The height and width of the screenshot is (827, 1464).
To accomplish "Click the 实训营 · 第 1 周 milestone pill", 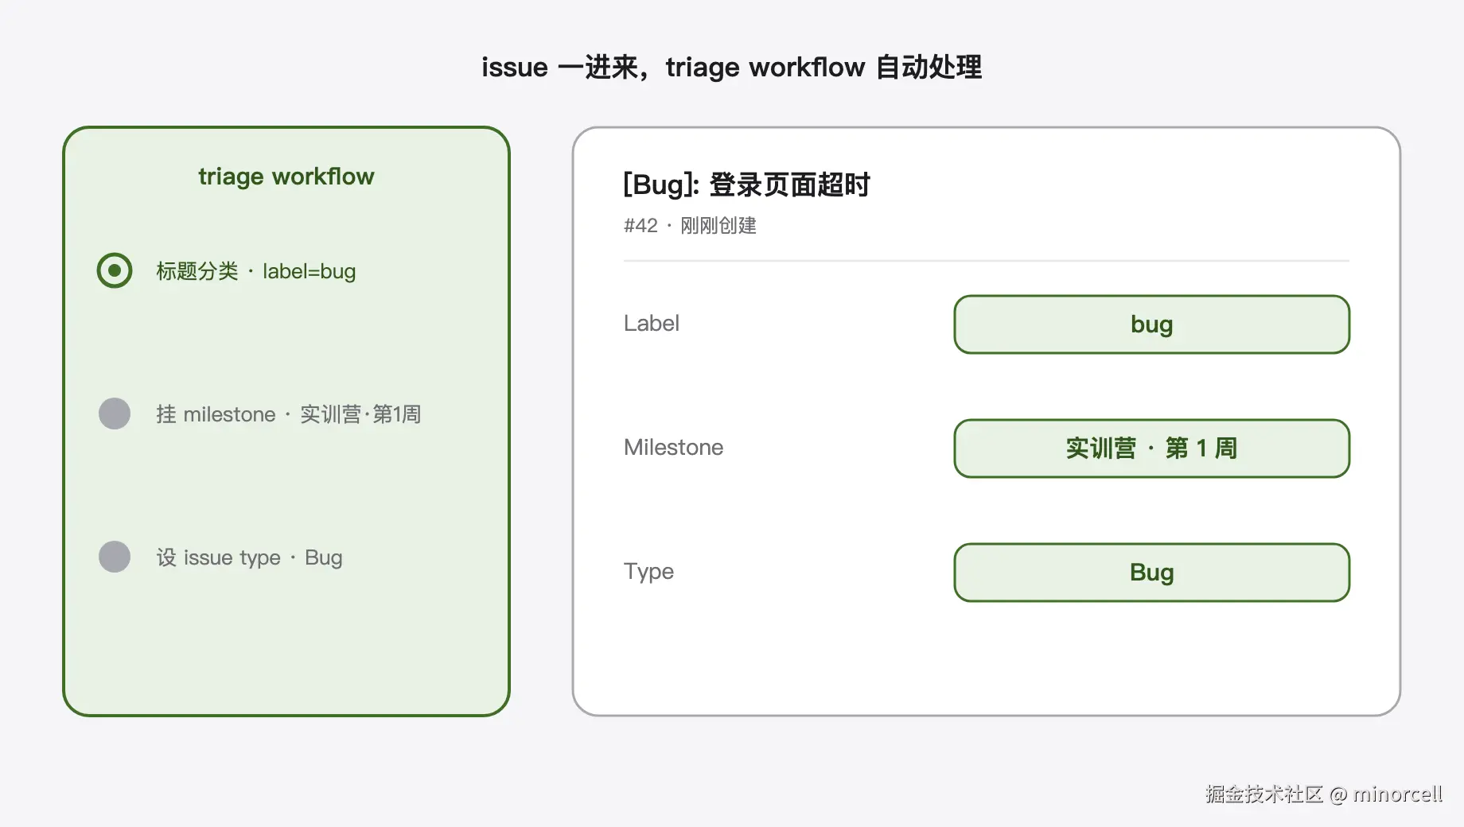I will [x=1151, y=448].
